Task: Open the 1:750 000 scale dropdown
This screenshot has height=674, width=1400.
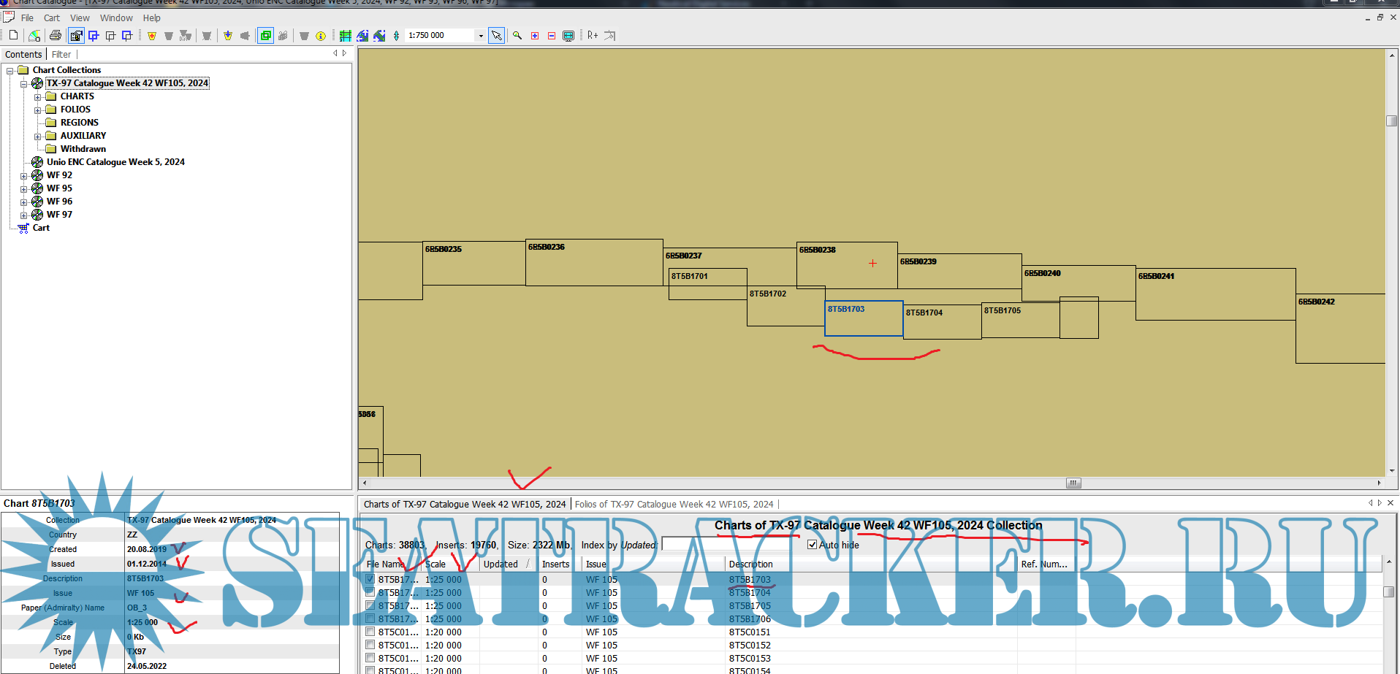Action: pos(480,36)
